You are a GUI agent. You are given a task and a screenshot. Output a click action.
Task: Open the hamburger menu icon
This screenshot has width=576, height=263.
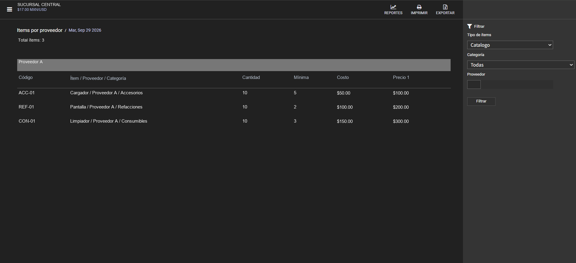click(10, 9)
